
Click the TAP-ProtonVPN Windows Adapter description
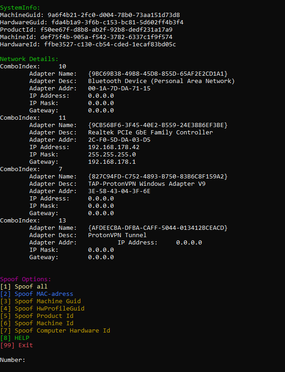tap(147, 184)
